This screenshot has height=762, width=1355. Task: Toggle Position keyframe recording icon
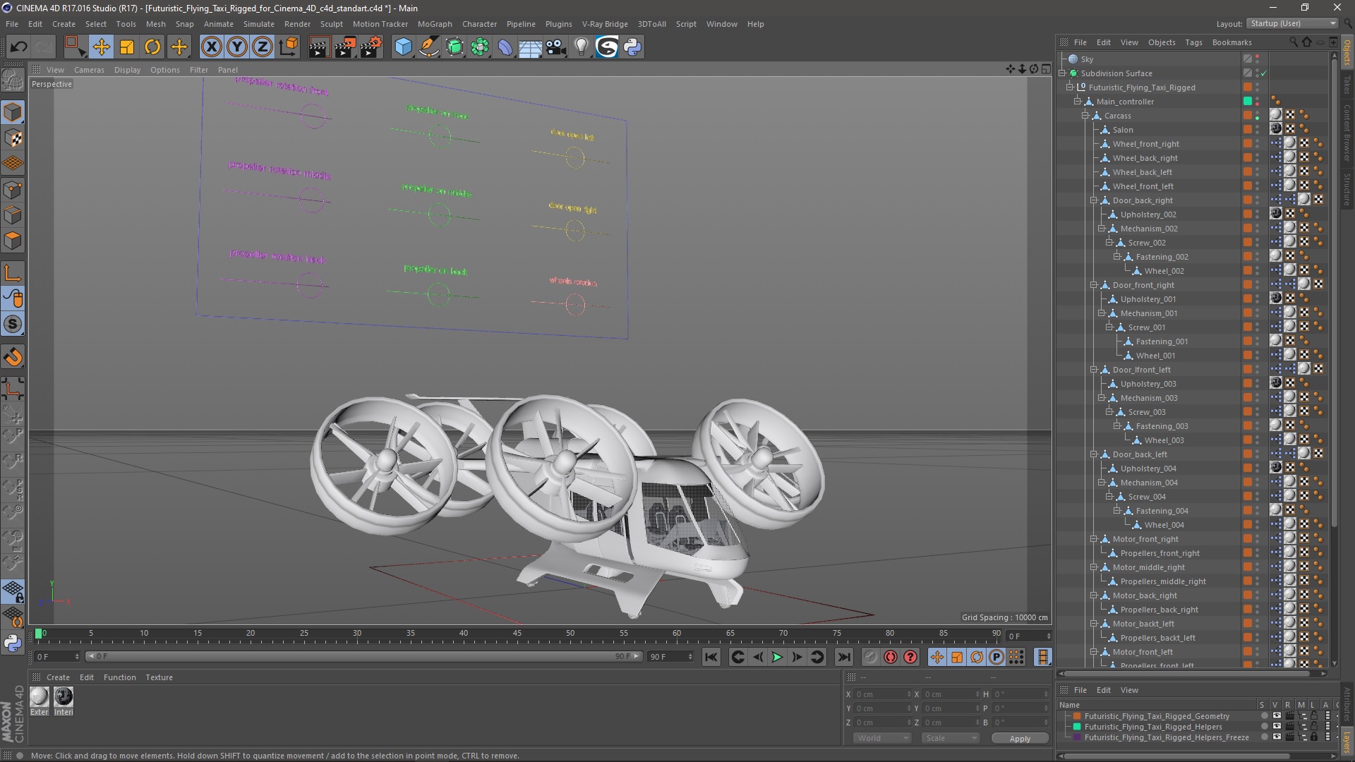(x=937, y=658)
